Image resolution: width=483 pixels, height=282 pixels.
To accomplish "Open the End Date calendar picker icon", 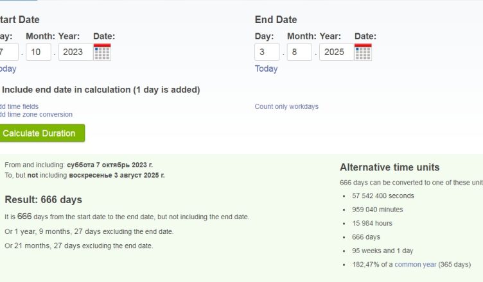I will click(x=363, y=52).
